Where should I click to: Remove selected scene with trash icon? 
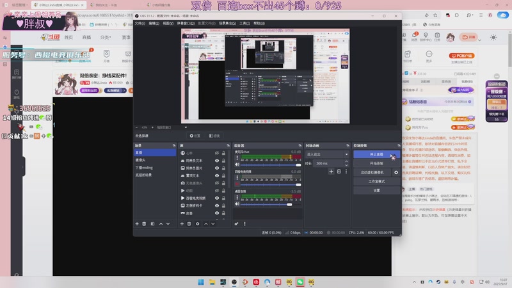(144, 223)
